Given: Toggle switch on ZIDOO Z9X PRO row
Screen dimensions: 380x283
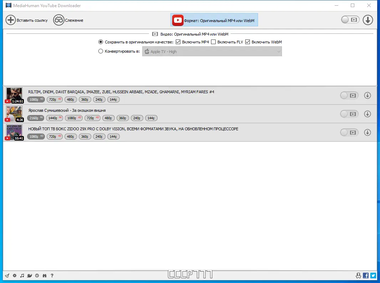Looking at the screenshot, I should coord(349,132).
